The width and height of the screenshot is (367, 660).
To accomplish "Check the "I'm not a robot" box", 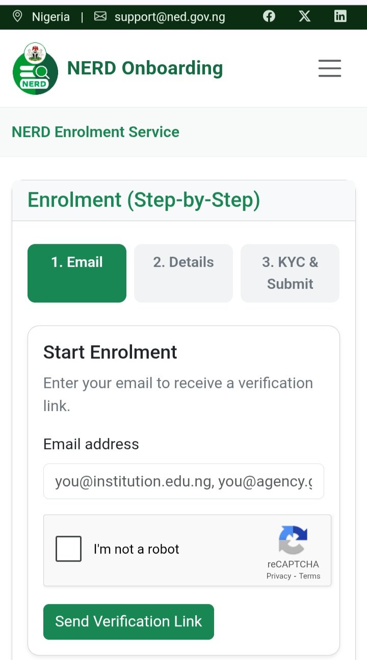I will point(68,548).
